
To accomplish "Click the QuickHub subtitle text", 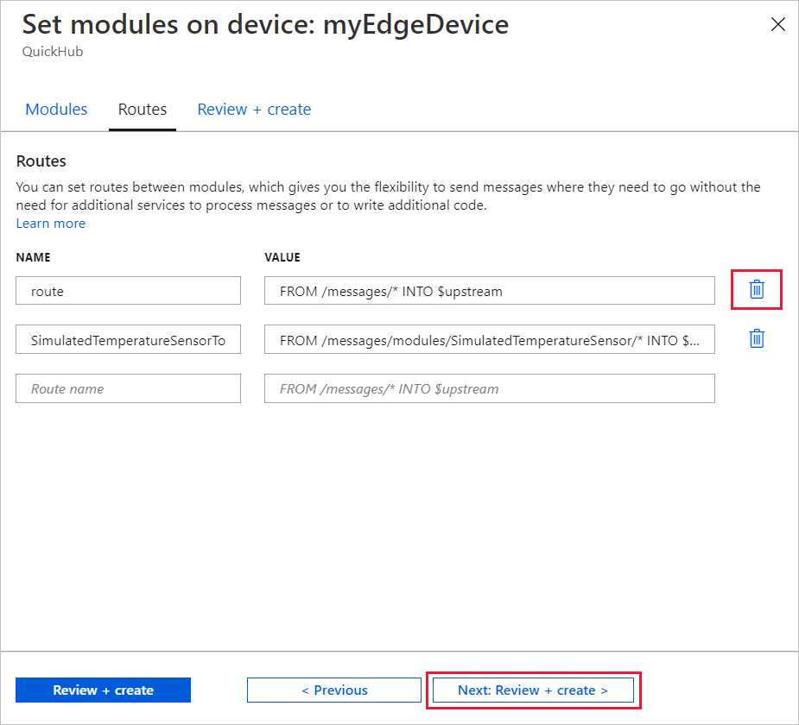I will (x=52, y=51).
